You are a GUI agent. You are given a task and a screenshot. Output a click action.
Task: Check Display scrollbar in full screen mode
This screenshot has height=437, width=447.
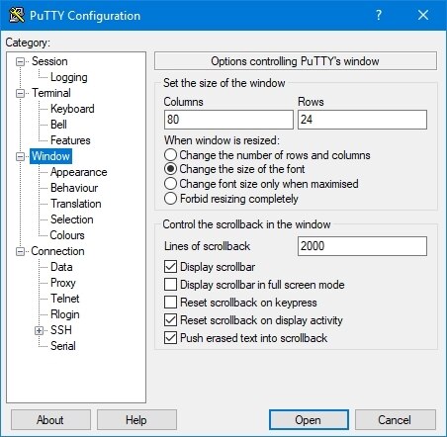(170, 284)
